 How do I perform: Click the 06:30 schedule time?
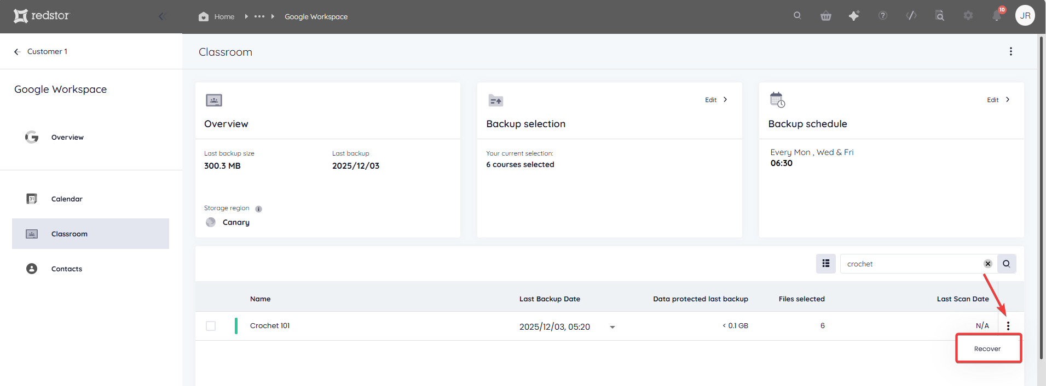(x=782, y=163)
